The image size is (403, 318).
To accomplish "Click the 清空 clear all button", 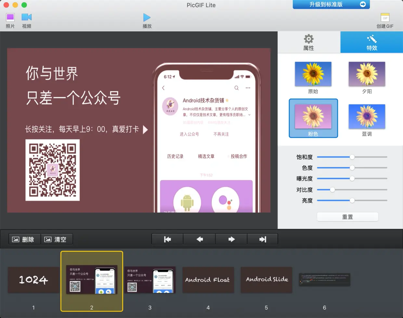I will coord(57,239).
